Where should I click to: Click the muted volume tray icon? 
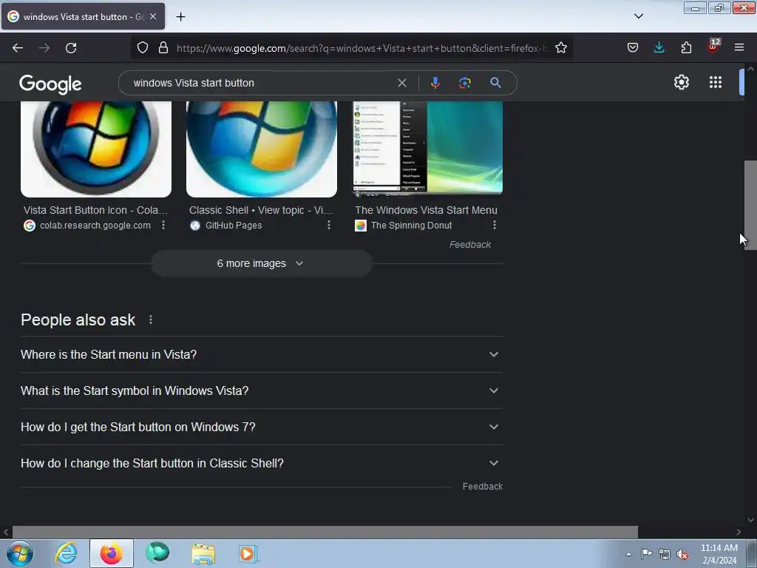pyautogui.click(x=682, y=555)
